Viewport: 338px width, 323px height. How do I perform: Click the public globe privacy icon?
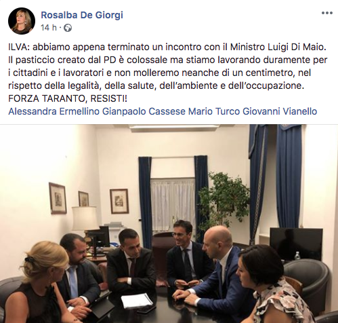pos(68,28)
